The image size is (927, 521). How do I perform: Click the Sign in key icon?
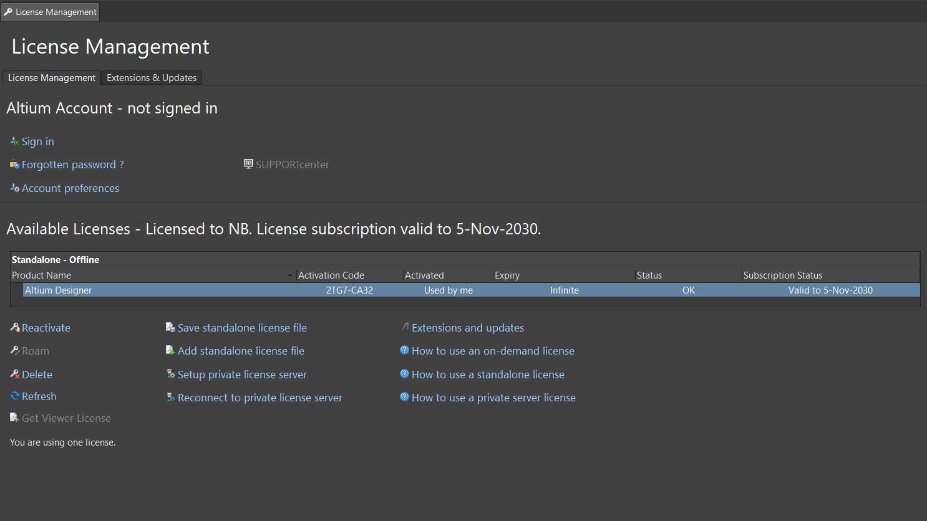point(14,141)
